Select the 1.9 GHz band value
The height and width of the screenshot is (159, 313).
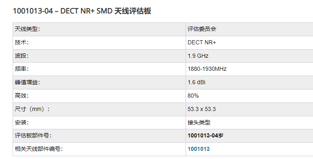coord(198,56)
